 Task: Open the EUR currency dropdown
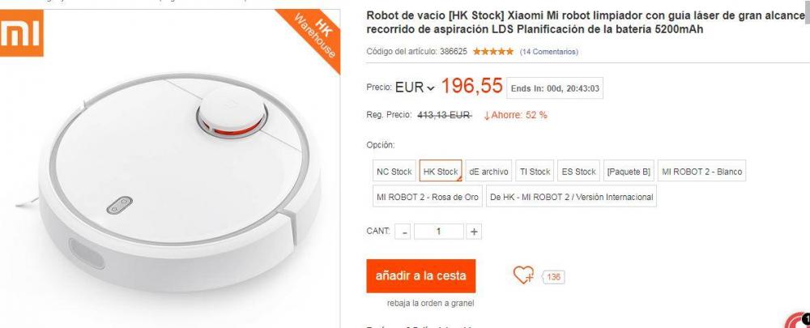[x=416, y=87]
